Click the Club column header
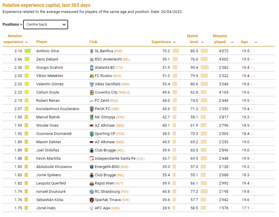This screenshot has height=217, width=279. (93, 42)
